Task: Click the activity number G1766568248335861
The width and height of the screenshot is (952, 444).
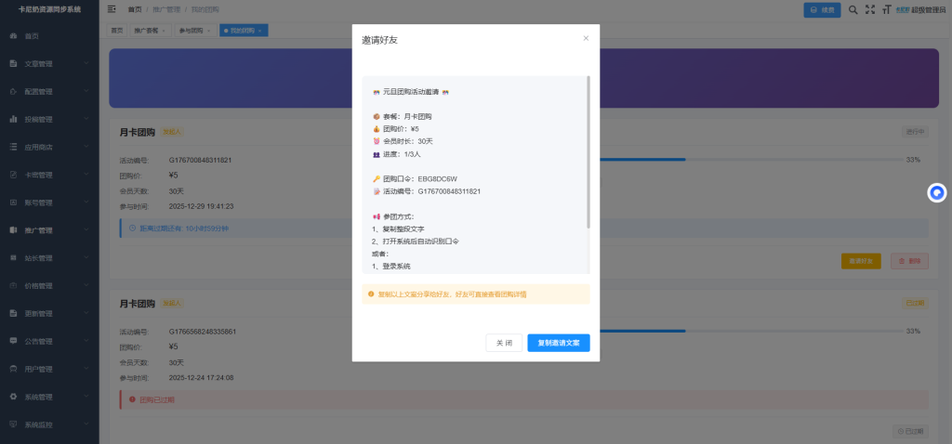Action: click(x=202, y=332)
